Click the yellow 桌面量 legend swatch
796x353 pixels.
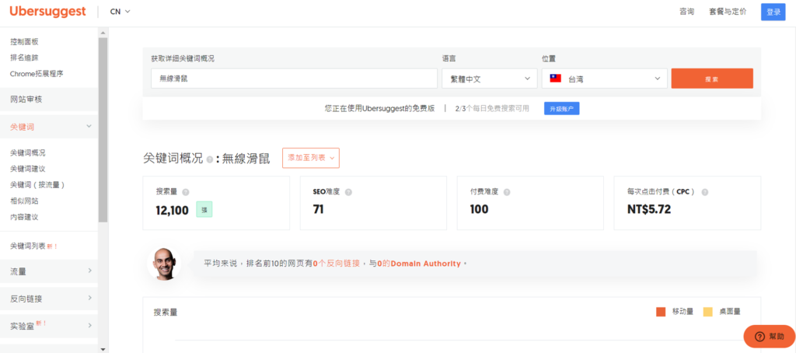(707, 312)
